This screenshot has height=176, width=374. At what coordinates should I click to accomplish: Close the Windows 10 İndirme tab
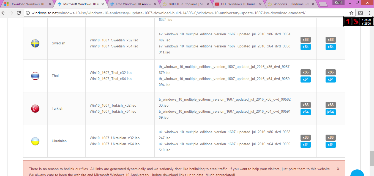click(313, 4)
